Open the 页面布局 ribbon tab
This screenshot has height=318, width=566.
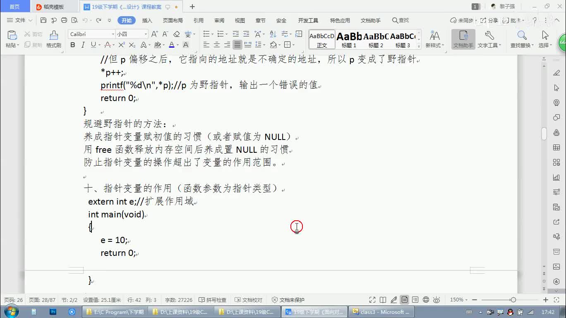click(x=173, y=20)
